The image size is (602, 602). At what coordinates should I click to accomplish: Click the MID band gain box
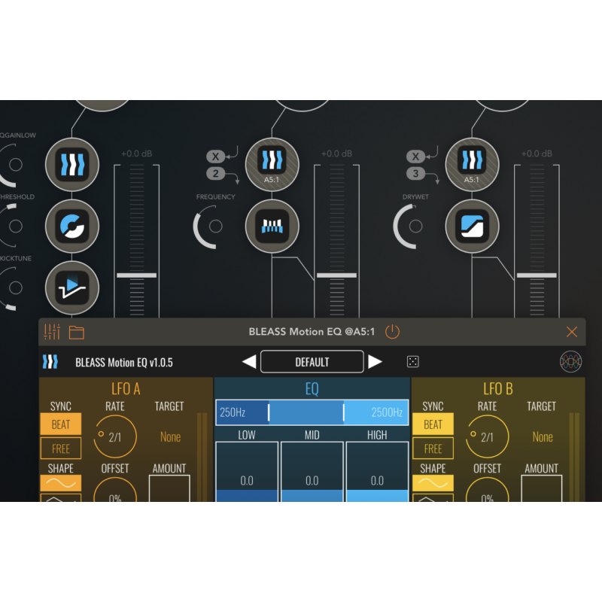pyautogui.click(x=312, y=472)
